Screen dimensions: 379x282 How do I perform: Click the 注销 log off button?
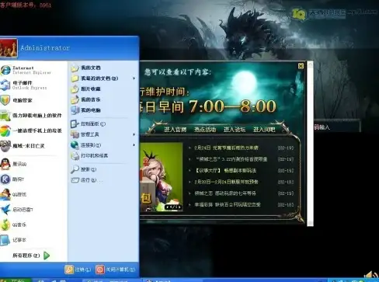[78, 270]
